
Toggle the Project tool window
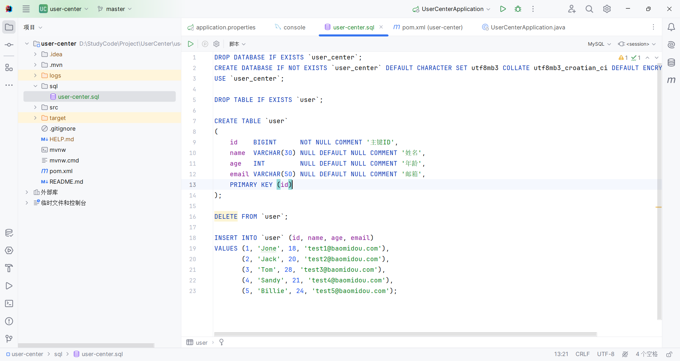coord(9,27)
